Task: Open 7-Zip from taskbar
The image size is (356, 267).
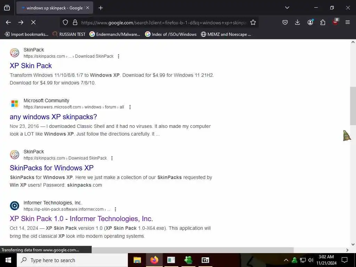Action: coord(205,260)
